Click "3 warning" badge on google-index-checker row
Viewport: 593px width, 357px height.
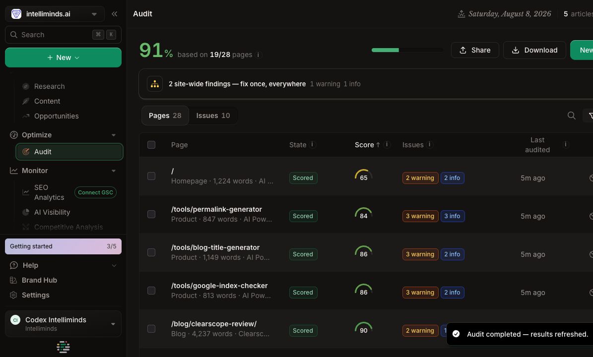tap(420, 293)
